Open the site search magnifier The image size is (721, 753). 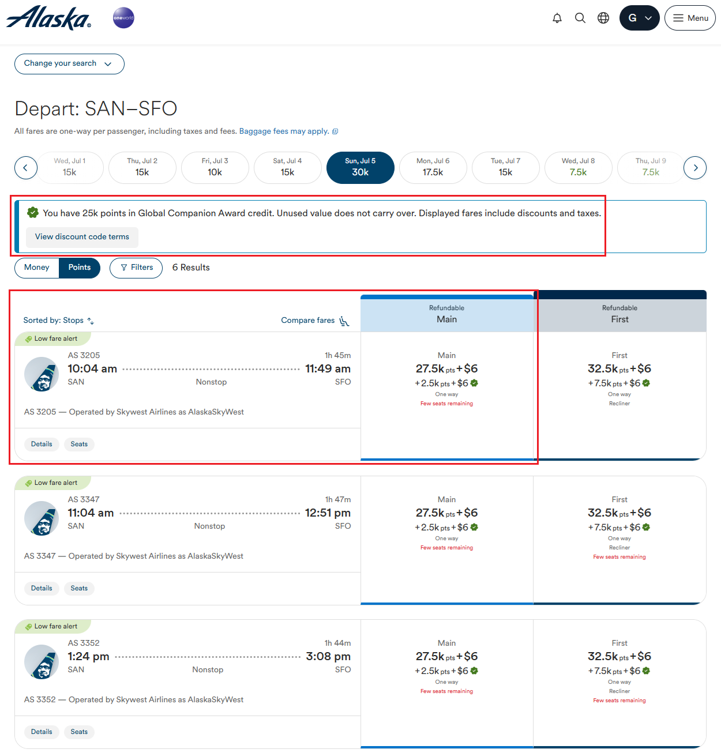[x=580, y=18]
